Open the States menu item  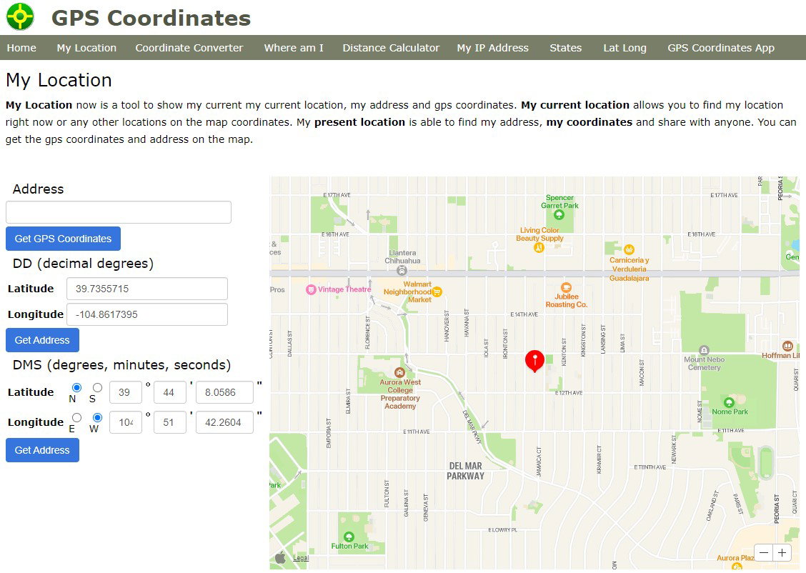(565, 48)
